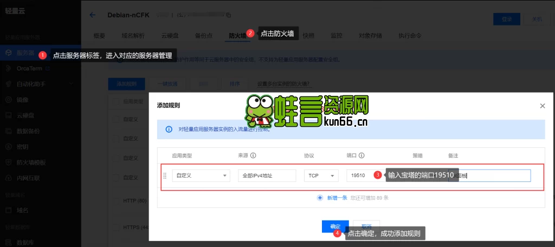Click the 域名 sidebar icon
The height and width of the screenshot is (247, 555).
click(9, 210)
